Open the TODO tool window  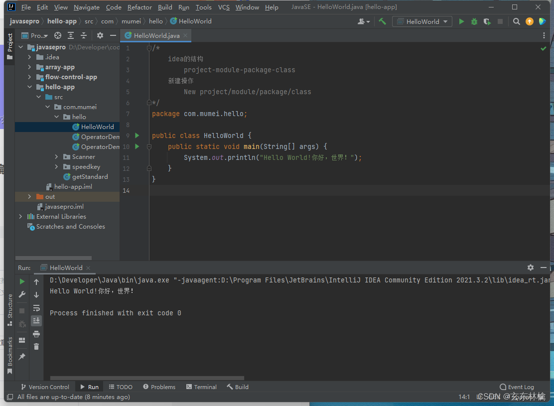point(121,387)
